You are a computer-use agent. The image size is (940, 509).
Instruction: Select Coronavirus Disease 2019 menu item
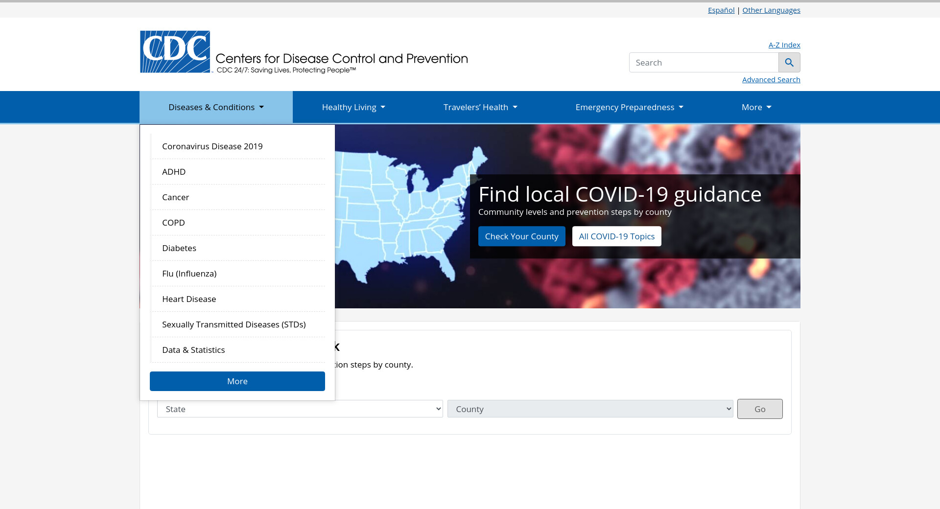point(212,146)
